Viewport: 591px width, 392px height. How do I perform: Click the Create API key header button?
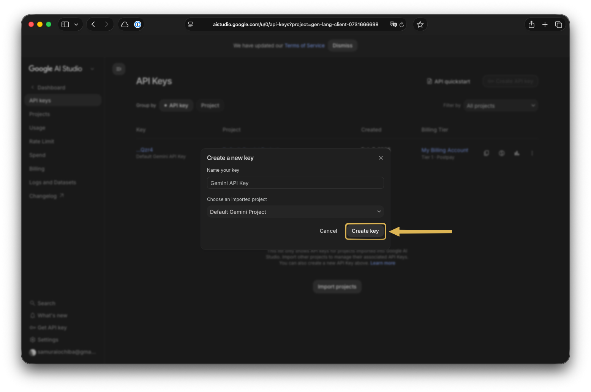(x=510, y=81)
